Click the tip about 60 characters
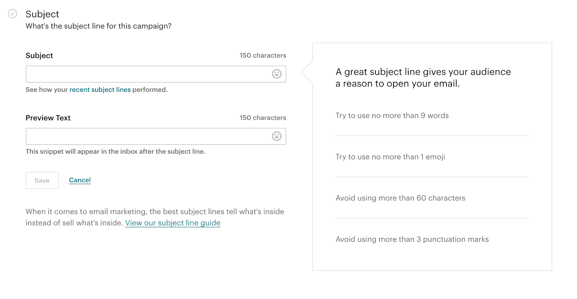This screenshot has height=299, width=577. click(x=400, y=198)
